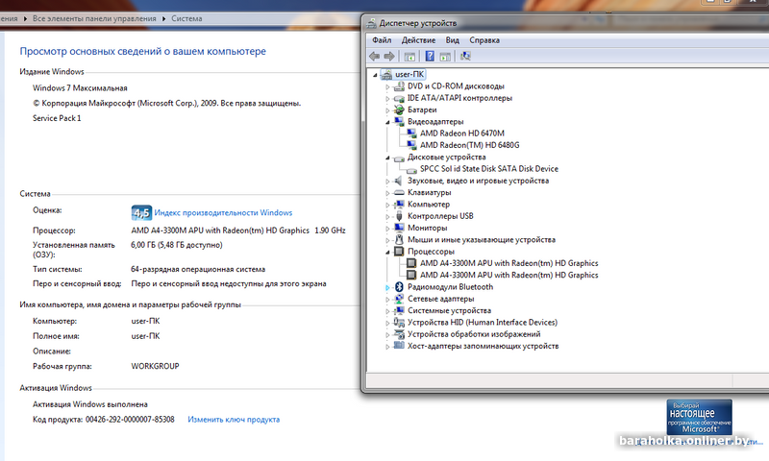Click the Система breadcrumb segment

(x=186, y=18)
